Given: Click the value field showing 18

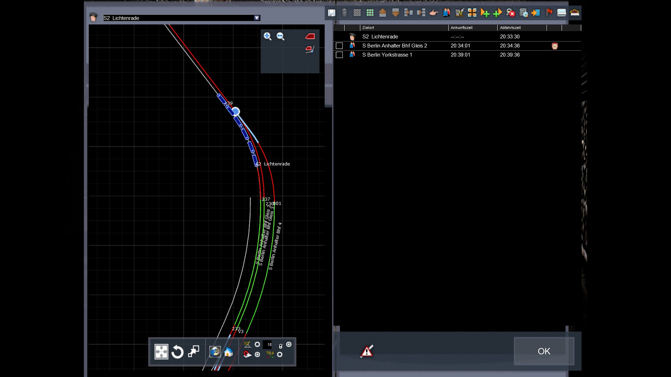Looking at the screenshot, I should 268,345.
